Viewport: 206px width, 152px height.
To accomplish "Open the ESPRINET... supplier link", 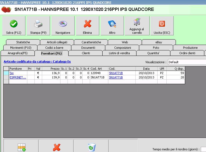I will [18, 77].
